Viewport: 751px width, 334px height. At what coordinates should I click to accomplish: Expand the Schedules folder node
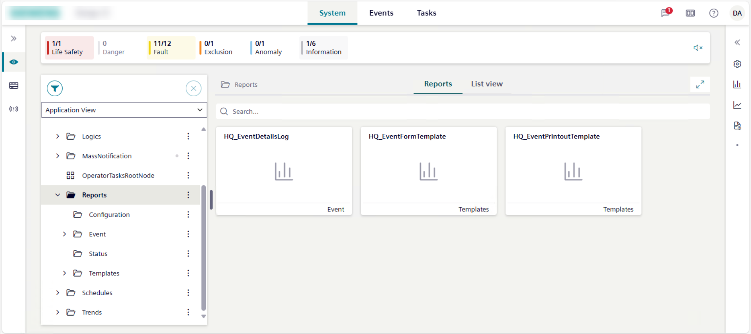click(x=58, y=293)
